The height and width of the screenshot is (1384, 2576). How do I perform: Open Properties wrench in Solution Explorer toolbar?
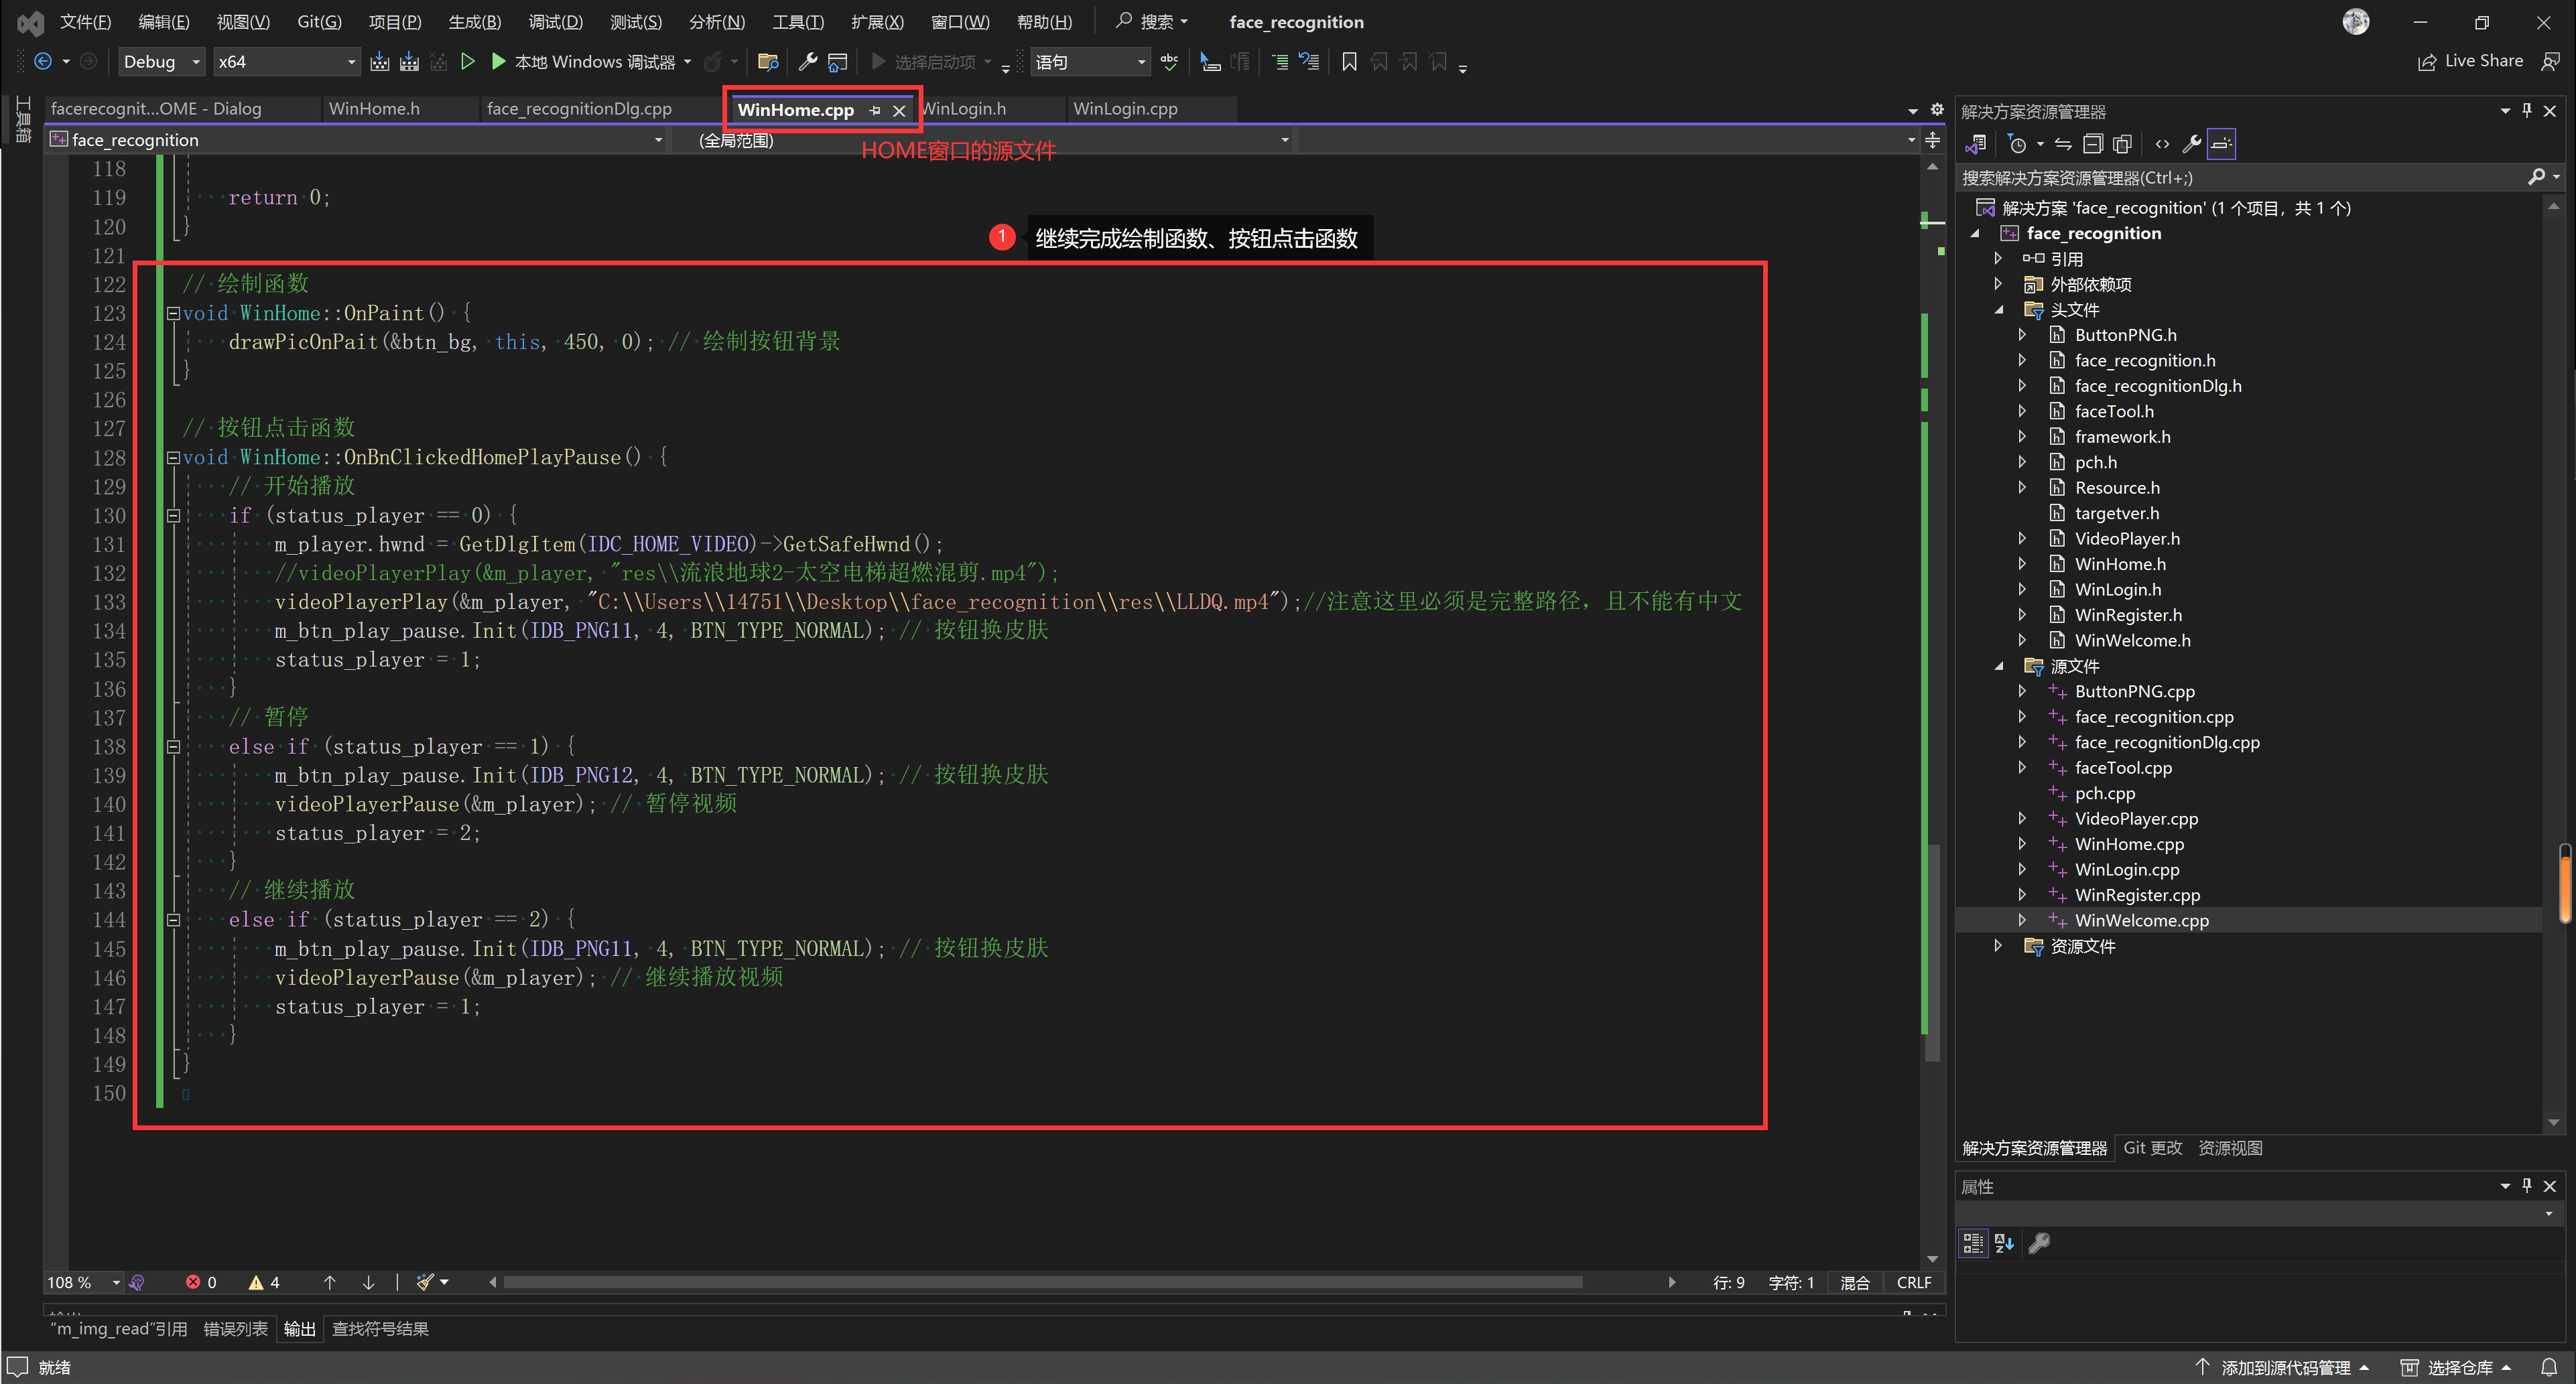[x=2191, y=144]
